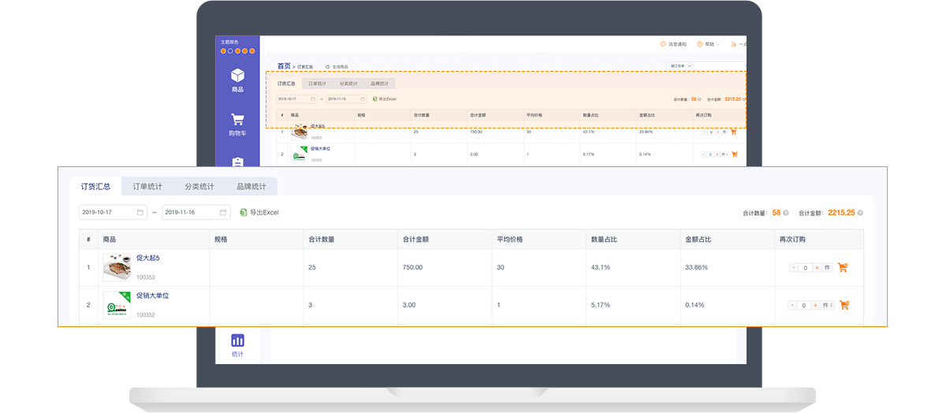Click the 导出Excel button in enlarged panel
Screen dimensions: 946x413
(x=259, y=213)
